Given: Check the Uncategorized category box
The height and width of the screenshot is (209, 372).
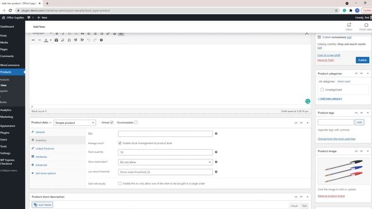Looking at the screenshot, I should (x=322, y=89).
